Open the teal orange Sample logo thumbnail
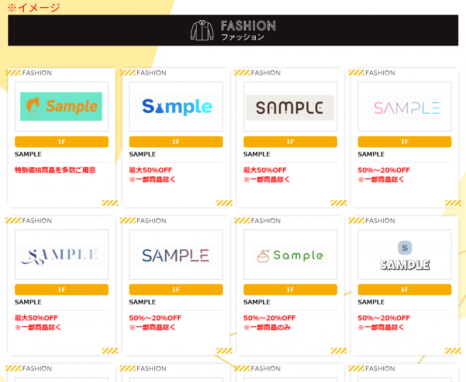The image size is (466, 382). tap(61, 106)
